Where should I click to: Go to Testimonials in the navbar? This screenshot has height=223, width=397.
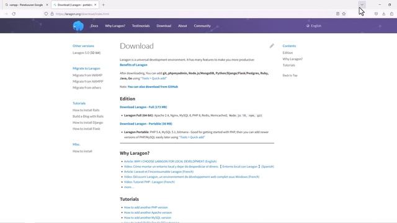pyautogui.click(x=141, y=26)
